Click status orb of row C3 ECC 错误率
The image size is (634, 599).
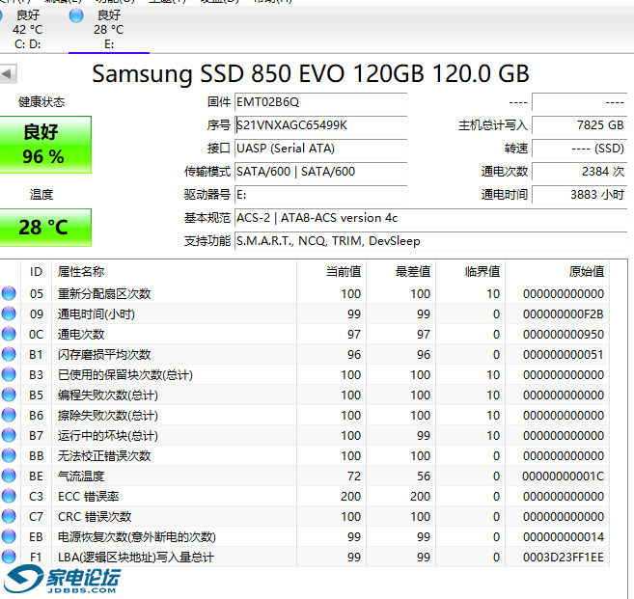click(9, 496)
